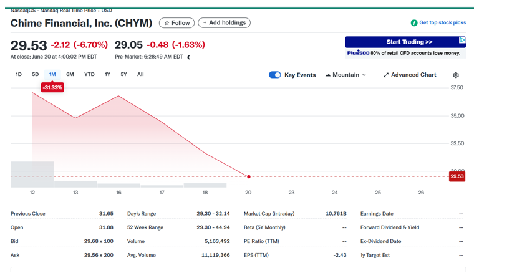The image size is (512, 273).
Task: Select the 6M time range tab
Action: click(70, 74)
